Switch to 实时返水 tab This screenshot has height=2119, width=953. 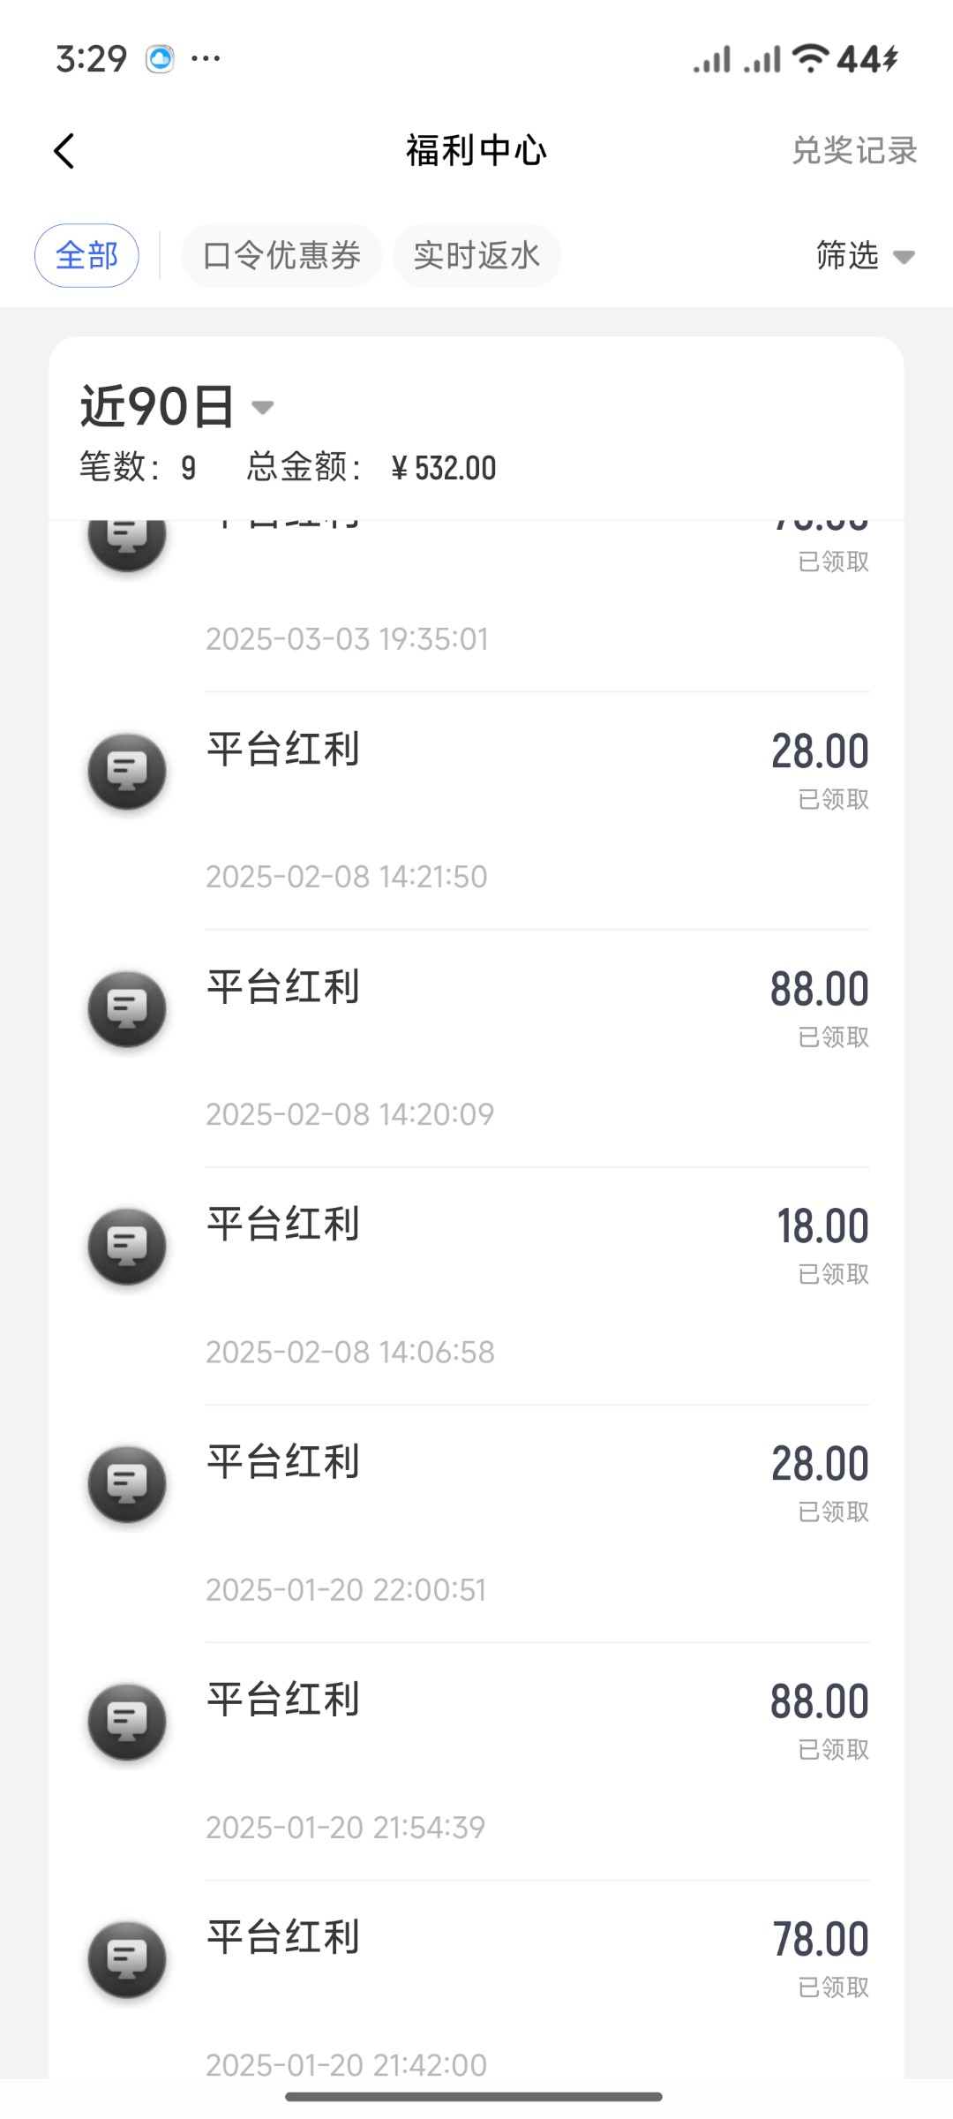pyautogui.click(x=476, y=256)
